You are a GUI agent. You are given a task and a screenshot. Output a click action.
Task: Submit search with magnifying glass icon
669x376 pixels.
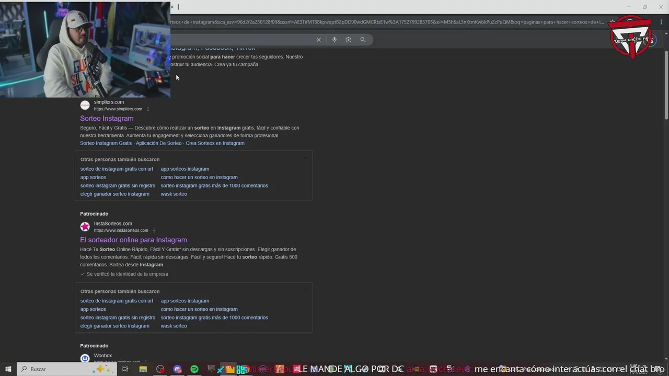(x=363, y=40)
